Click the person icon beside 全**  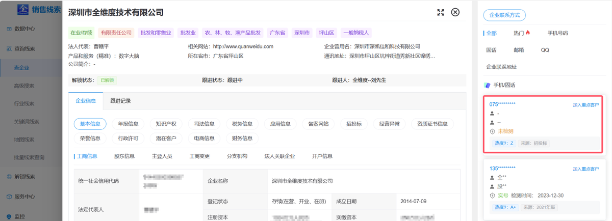coord(492,178)
